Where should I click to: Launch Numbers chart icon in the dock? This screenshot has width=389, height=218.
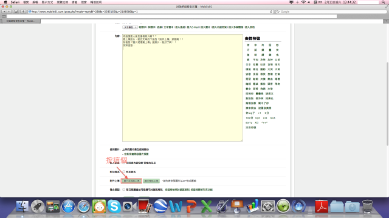tap(252, 206)
